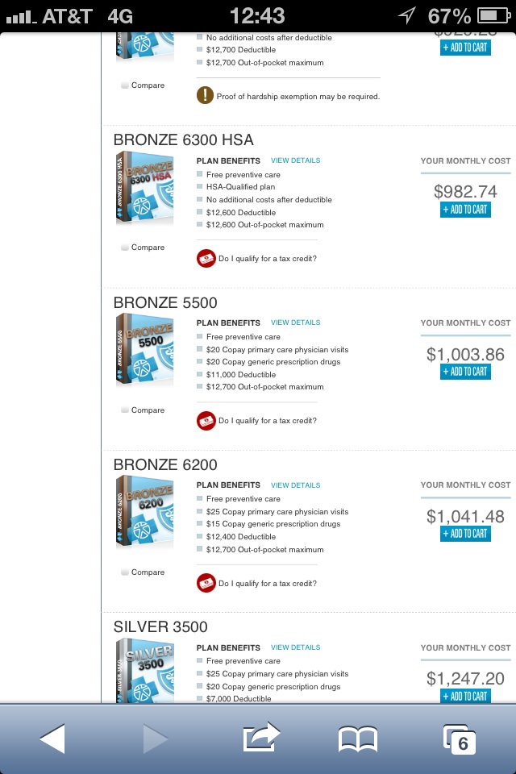The height and width of the screenshot is (774, 516).
Task: Check Compare for Bronze 6200
Action: 126,572
